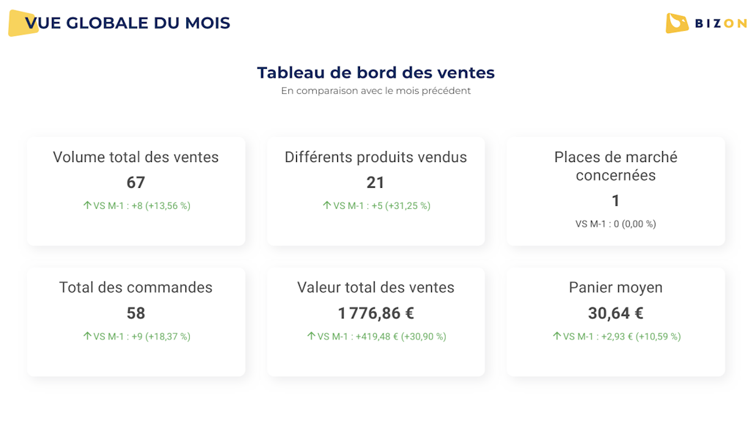The height and width of the screenshot is (440, 756).
Task: Click Tableau de bord des ventes title
Action: 375,73
